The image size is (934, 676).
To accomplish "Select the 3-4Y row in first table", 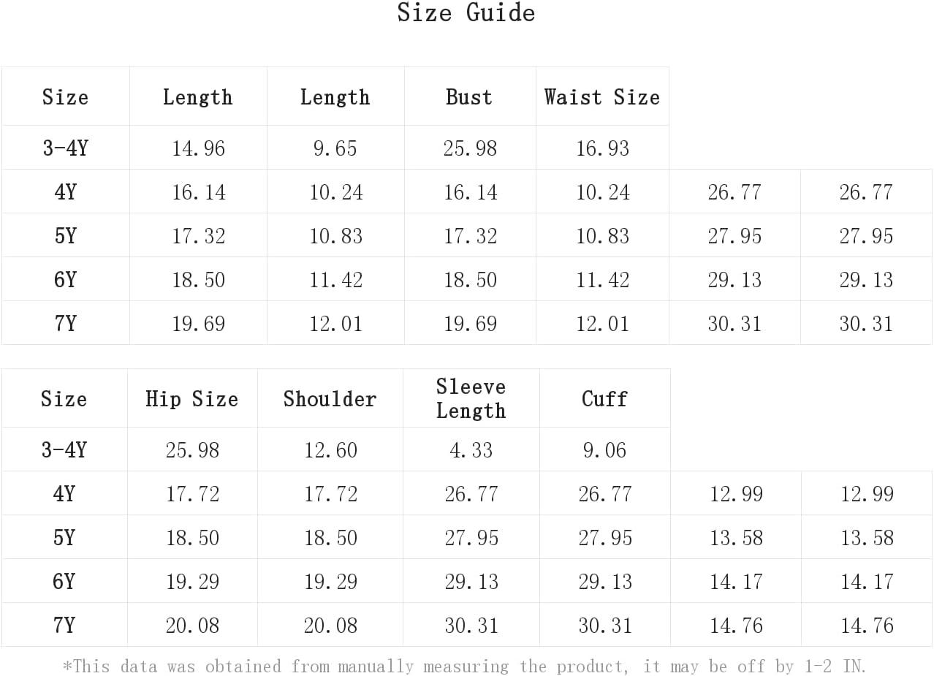I will [x=335, y=148].
